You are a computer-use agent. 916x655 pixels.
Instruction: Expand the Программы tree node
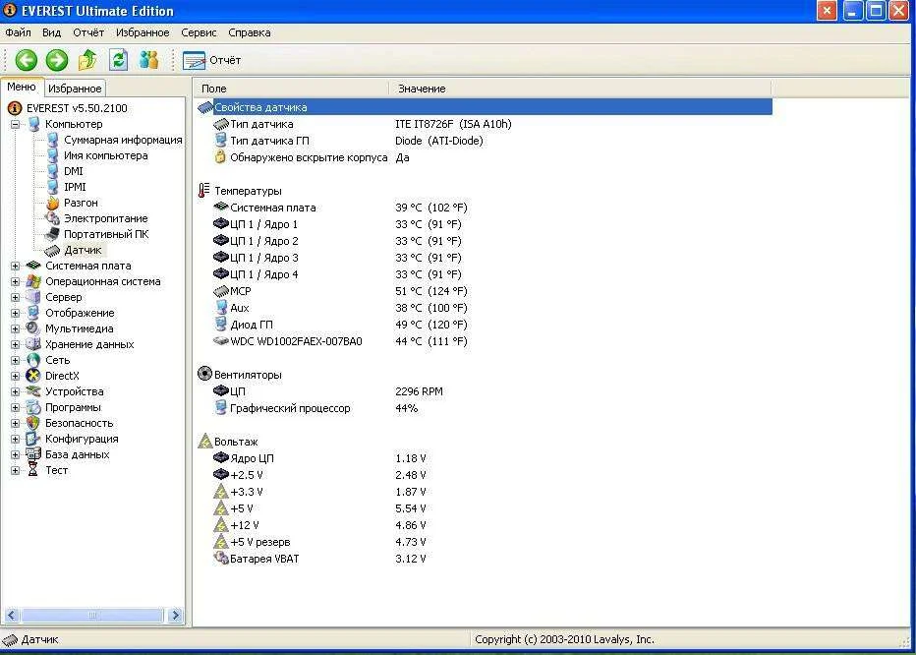pos(15,407)
